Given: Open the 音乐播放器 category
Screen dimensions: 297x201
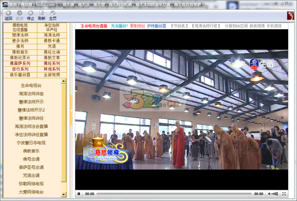Looking at the screenshot, I should (20, 75).
